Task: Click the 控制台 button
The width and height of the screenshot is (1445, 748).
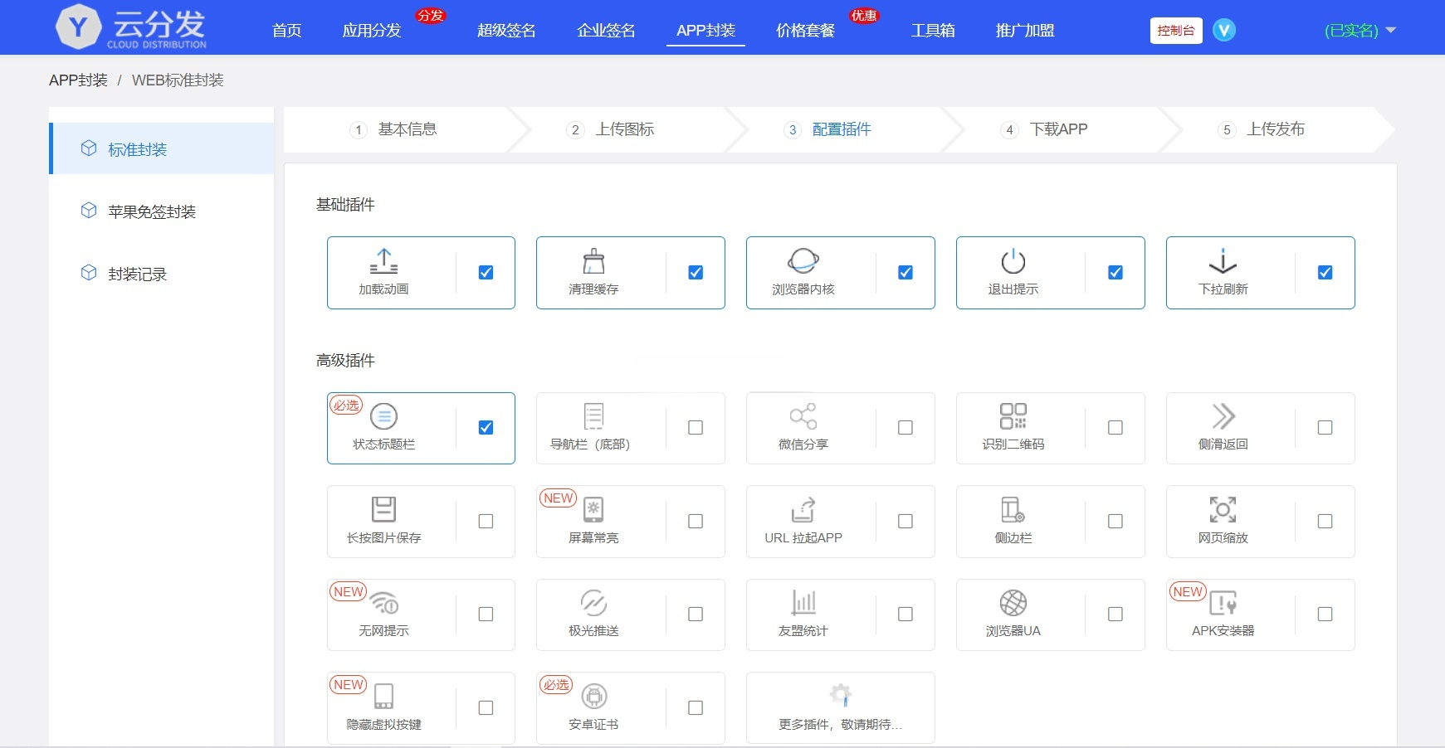Action: [x=1175, y=29]
